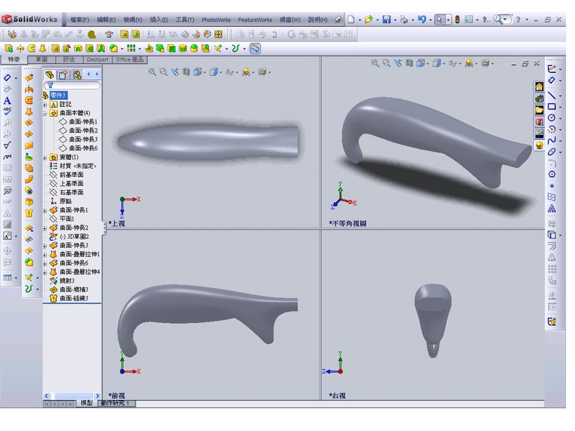The height and width of the screenshot is (431, 575).
Task: Click the Open file folder icon
Action: [369, 19]
